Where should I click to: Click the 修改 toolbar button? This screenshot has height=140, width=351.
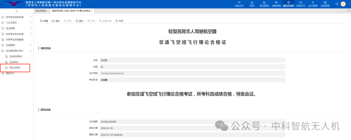tap(56, 21)
